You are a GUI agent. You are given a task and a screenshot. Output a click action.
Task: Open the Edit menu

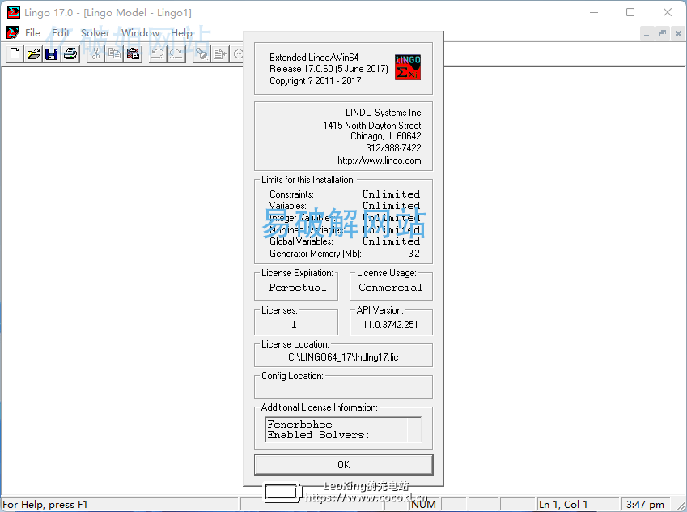[61, 33]
